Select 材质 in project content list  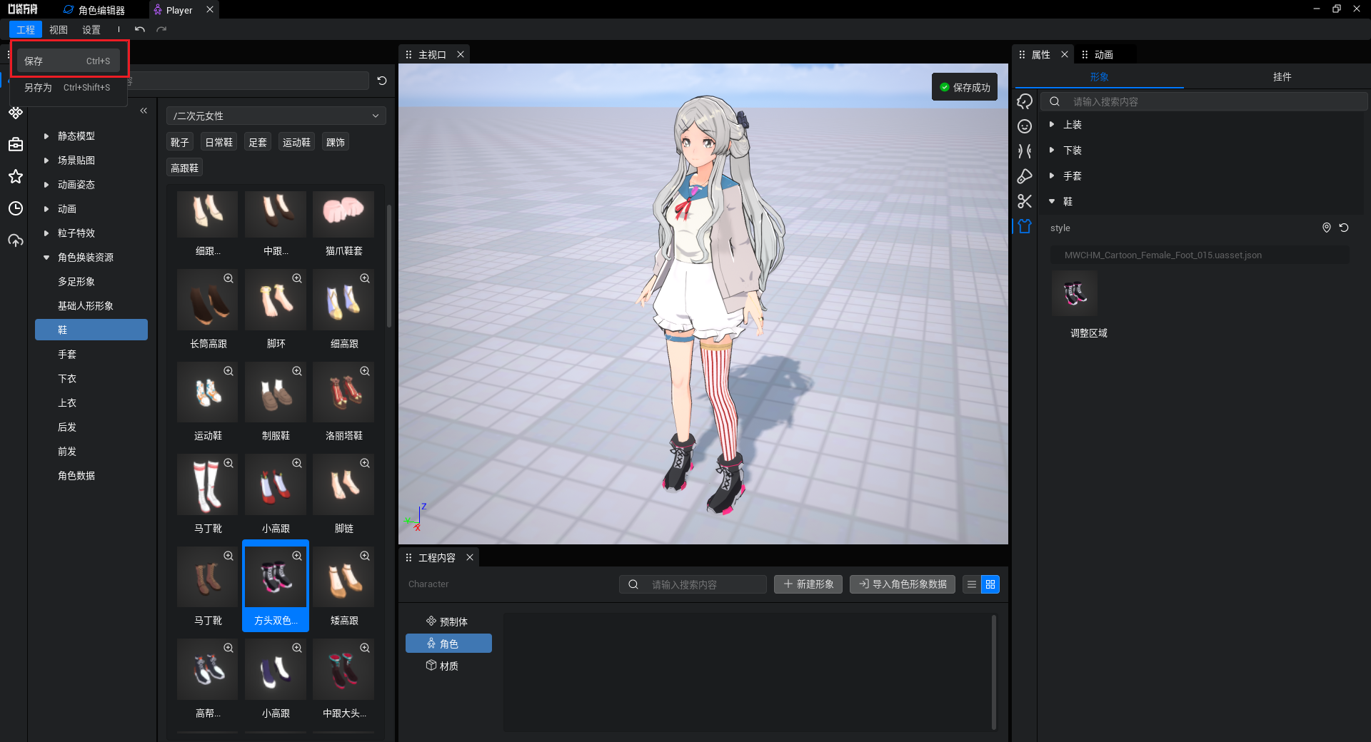click(x=448, y=666)
